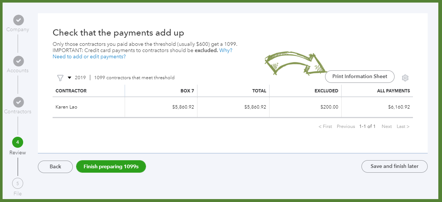Click Finish preparing 1099s button
Image resolution: width=442 pixels, height=202 pixels.
pos(111,166)
